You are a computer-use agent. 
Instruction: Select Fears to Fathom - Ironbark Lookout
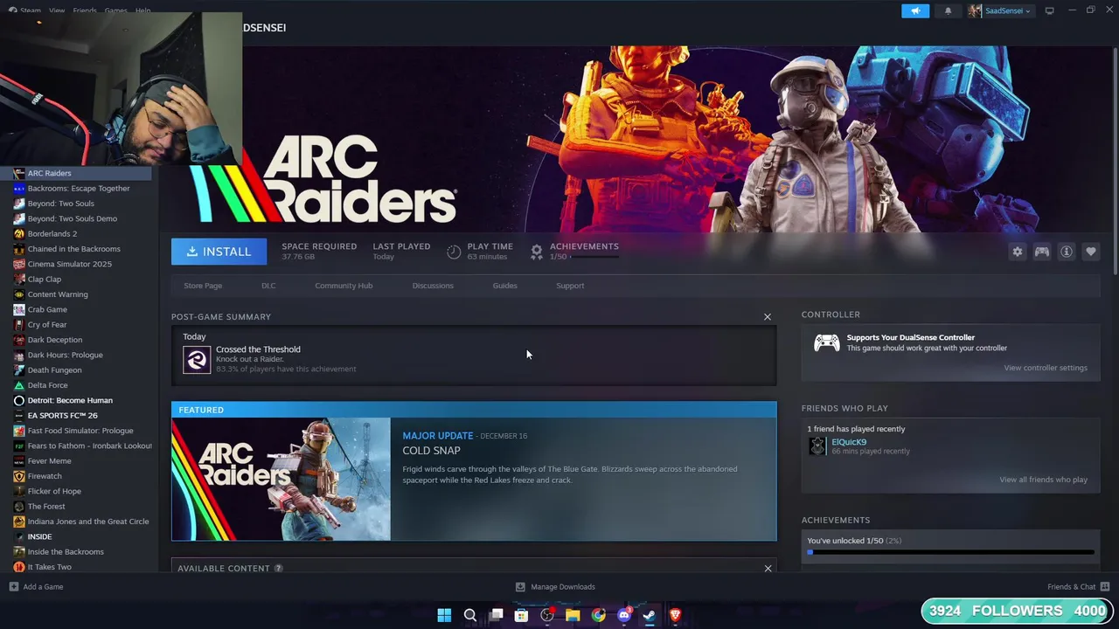pyautogui.click(x=76, y=446)
